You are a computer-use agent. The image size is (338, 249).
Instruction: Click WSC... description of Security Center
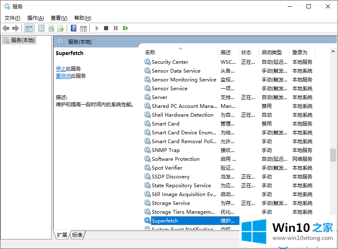(228, 62)
